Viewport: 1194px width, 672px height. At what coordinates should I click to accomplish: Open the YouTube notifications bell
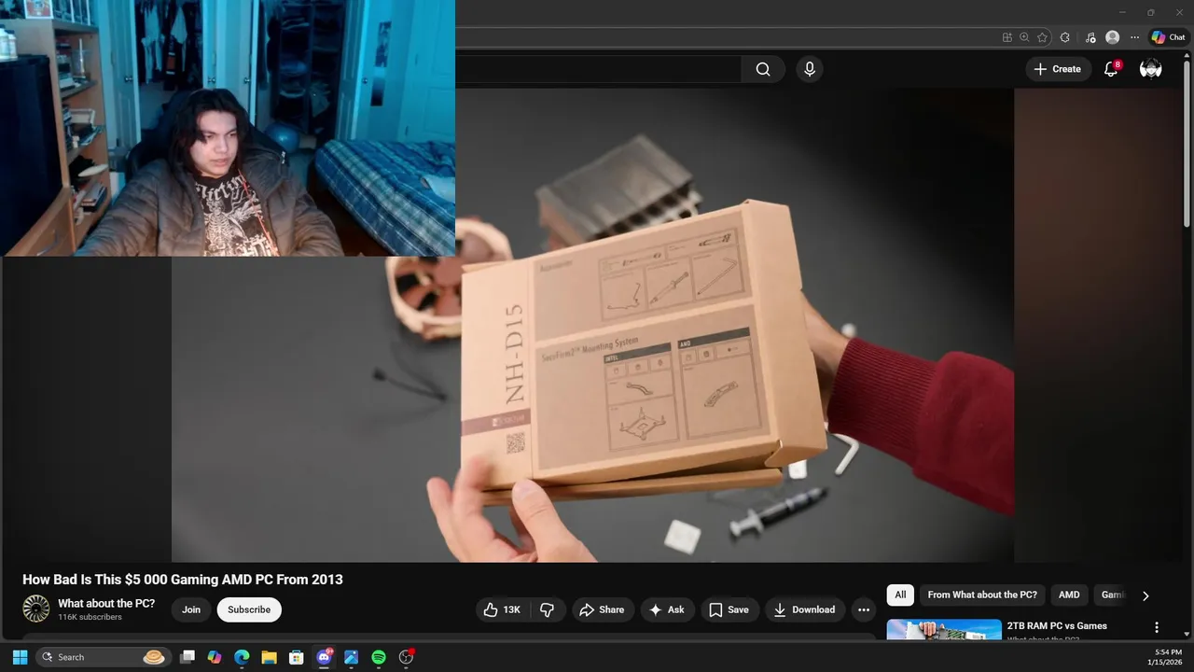pyautogui.click(x=1111, y=69)
